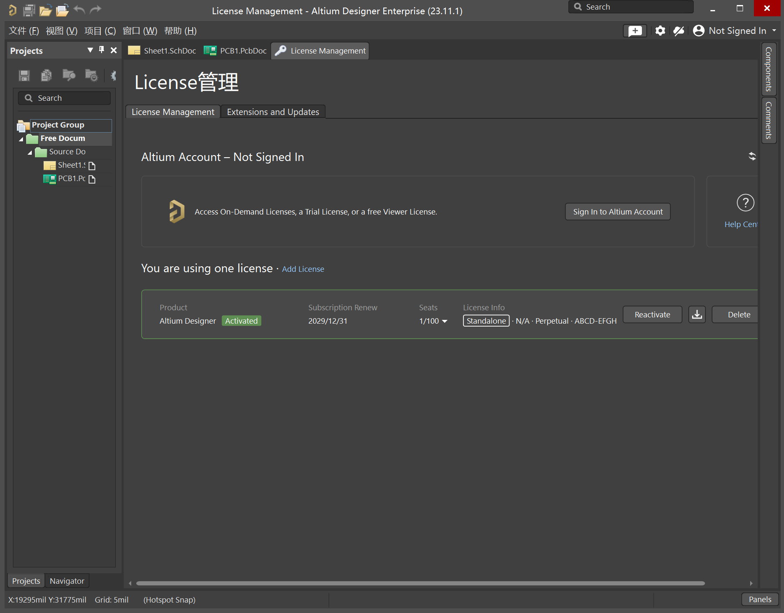Click the disconnected server status icon
The height and width of the screenshot is (613, 784).
click(x=679, y=31)
